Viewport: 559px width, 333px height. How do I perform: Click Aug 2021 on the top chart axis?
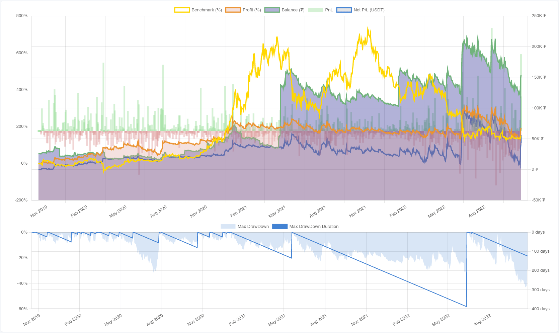[317, 212]
